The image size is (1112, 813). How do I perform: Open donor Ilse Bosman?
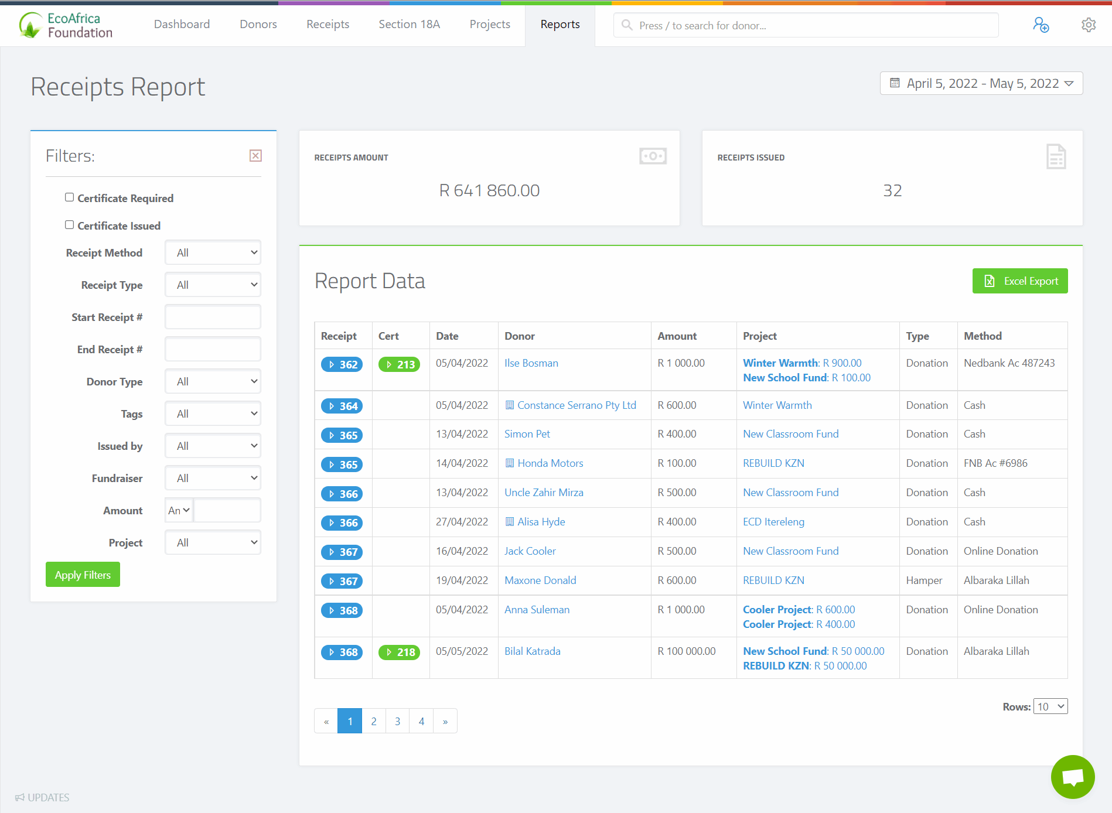coord(531,363)
